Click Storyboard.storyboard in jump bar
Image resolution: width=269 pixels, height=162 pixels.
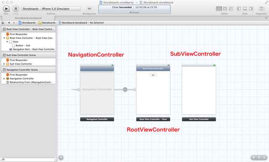pos(73,23)
